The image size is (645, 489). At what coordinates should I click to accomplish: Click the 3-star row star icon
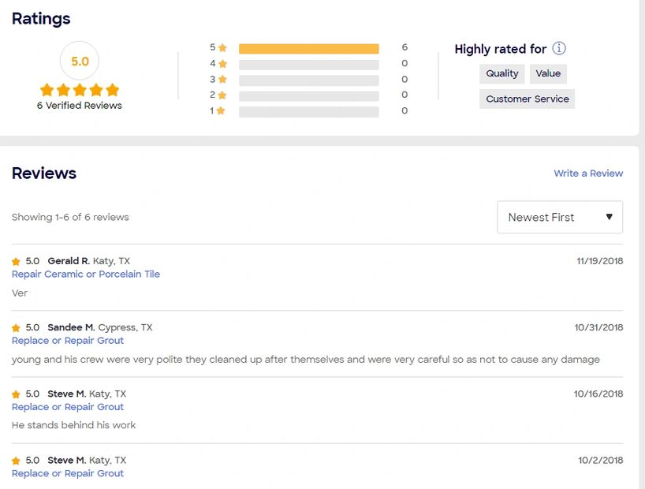(222, 80)
